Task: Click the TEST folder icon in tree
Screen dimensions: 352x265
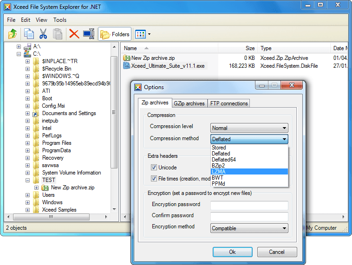Action: pyautogui.click(x=36, y=180)
